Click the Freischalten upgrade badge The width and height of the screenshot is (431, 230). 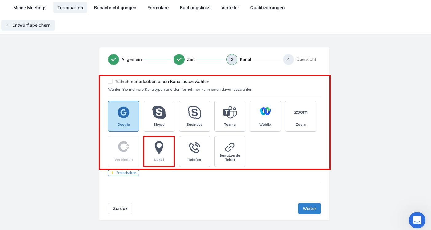click(x=123, y=173)
